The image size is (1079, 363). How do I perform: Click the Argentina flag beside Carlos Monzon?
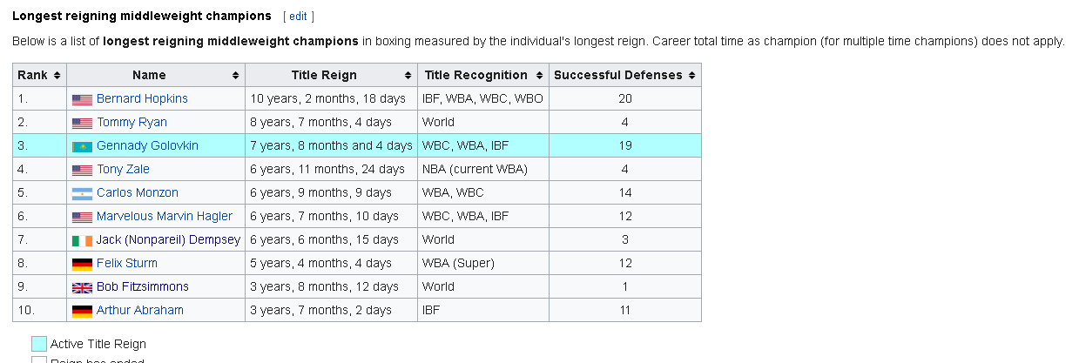click(82, 193)
